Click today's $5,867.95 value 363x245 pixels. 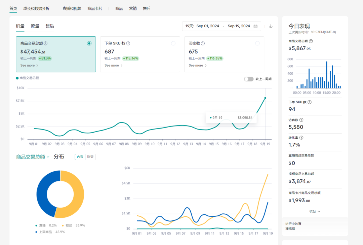point(299,48)
